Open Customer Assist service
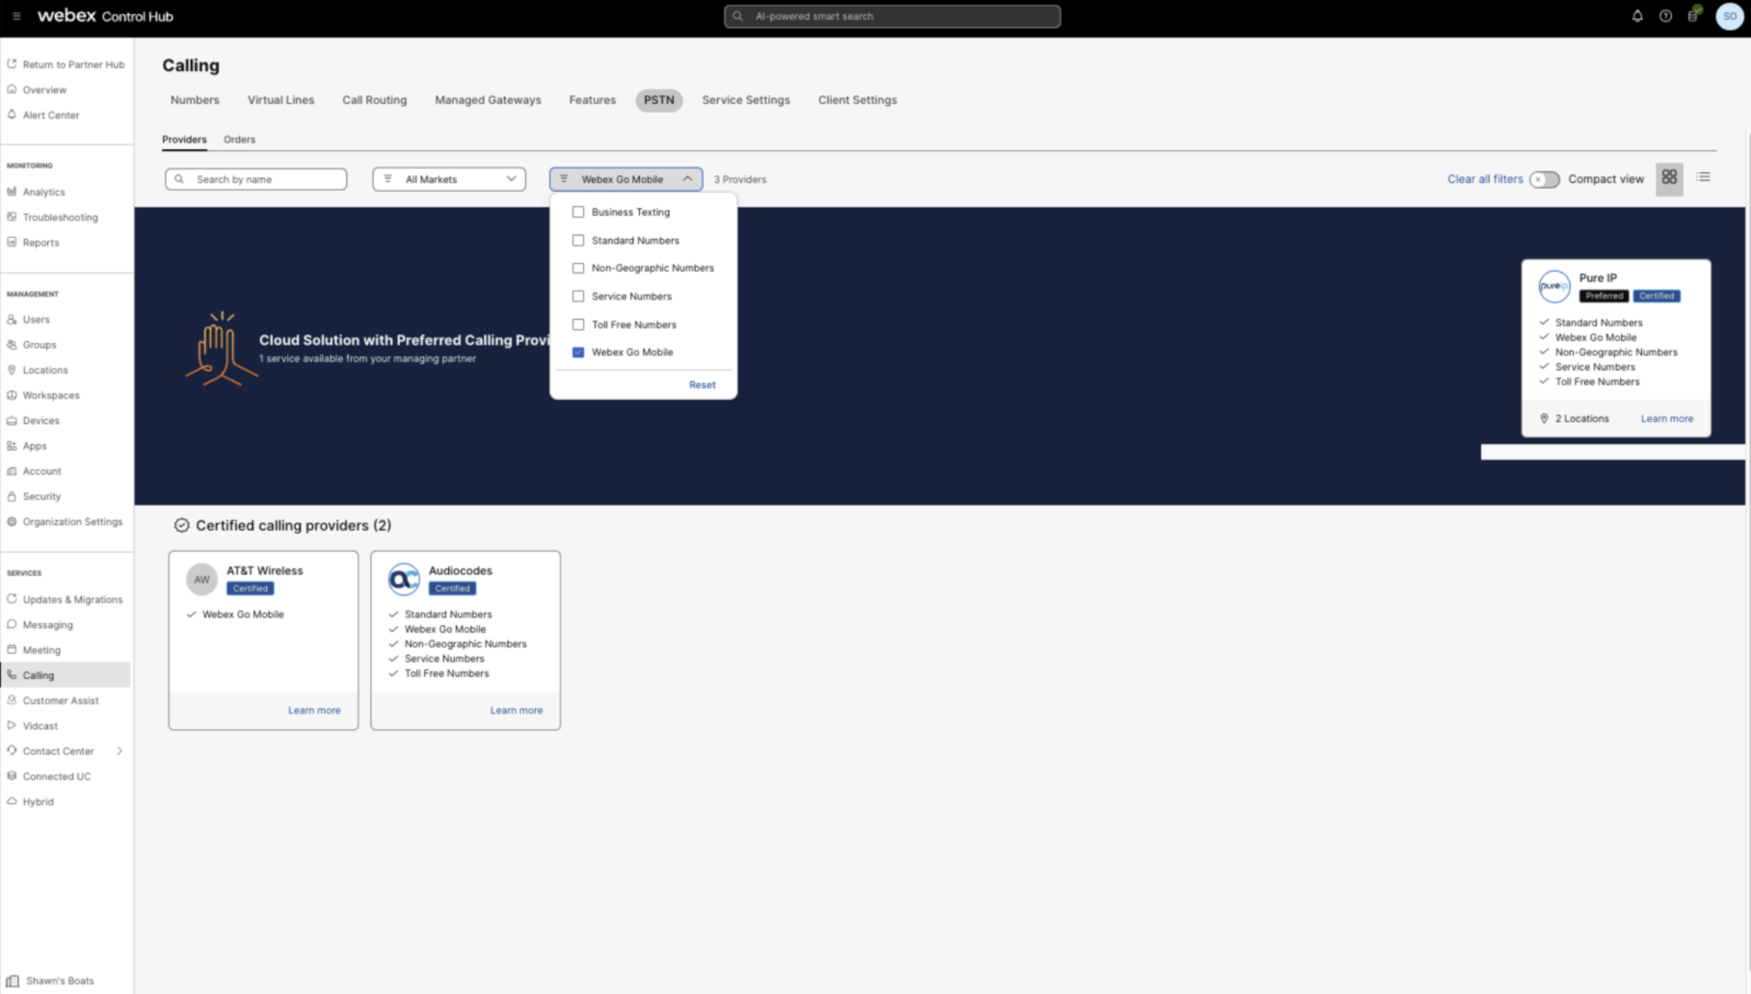Image resolution: width=1751 pixels, height=994 pixels. point(60,700)
